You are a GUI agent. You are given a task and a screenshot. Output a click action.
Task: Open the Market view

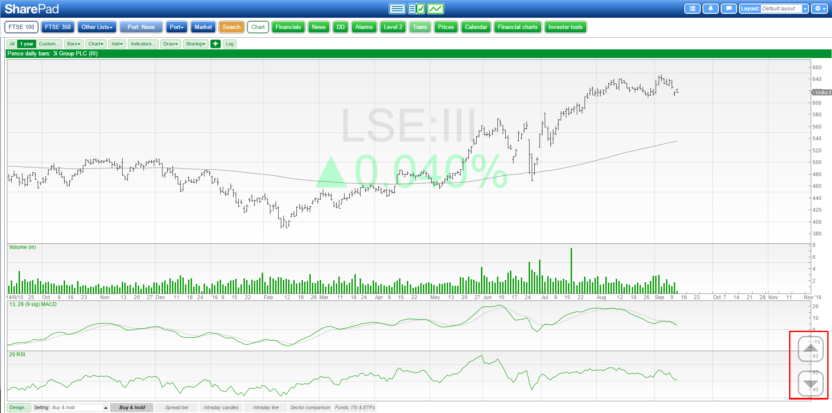click(x=203, y=27)
